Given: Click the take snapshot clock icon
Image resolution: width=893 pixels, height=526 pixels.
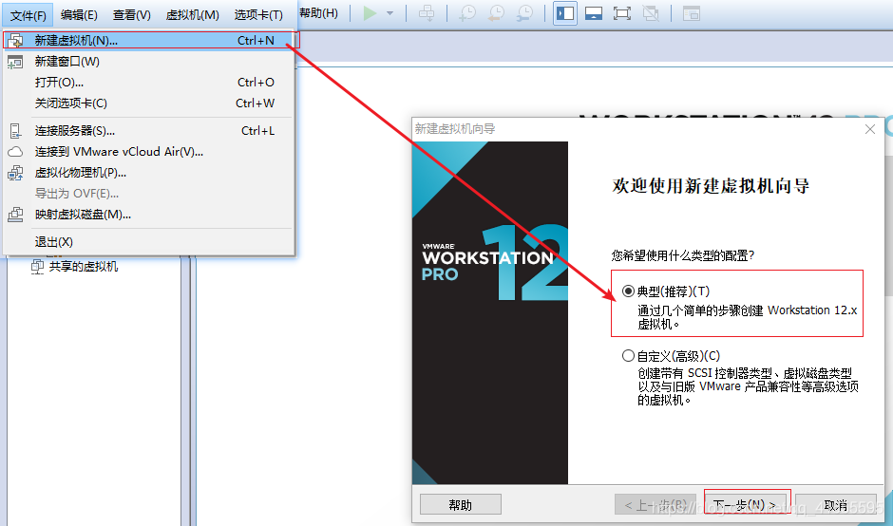Looking at the screenshot, I should pyautogui.click(x=467, y=13).
